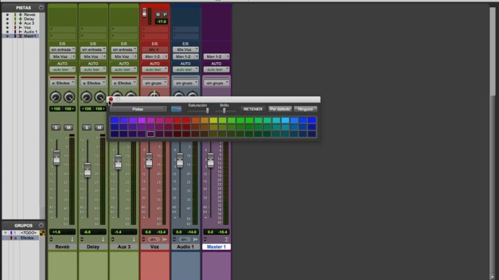Image resolution: width=499 pixels, height=280 pixels.
Task: Click the Brillo slider in color palette
Action: click(225, 110)
